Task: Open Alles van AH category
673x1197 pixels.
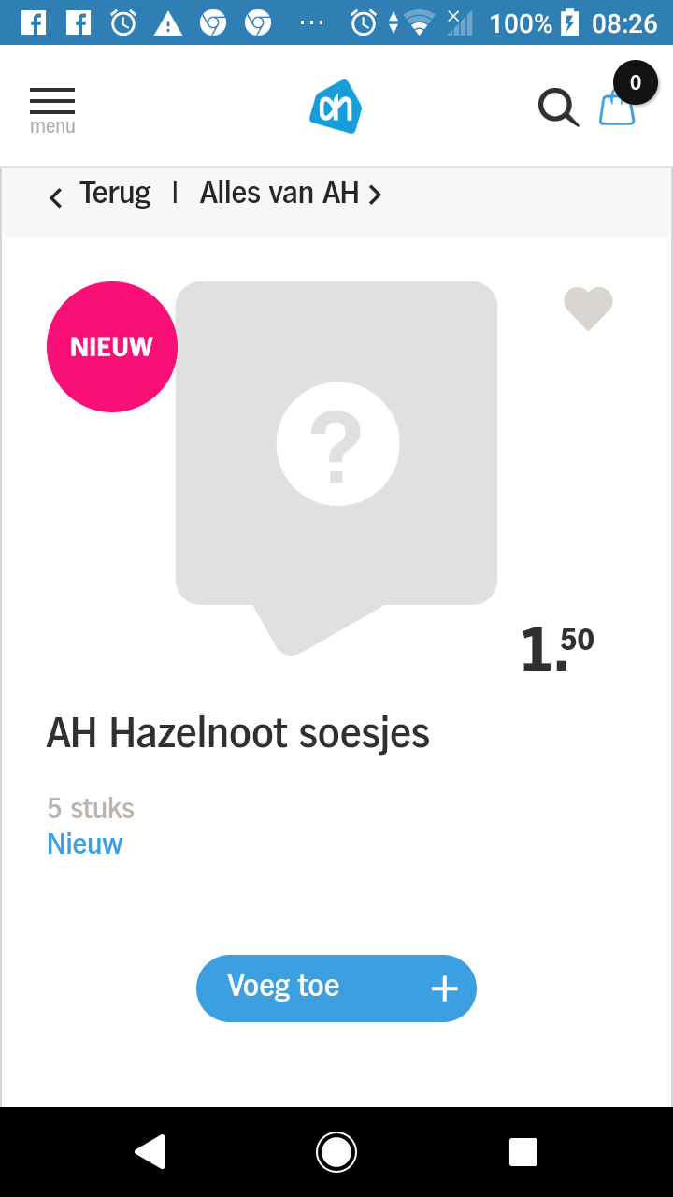Action: (279, 193)
